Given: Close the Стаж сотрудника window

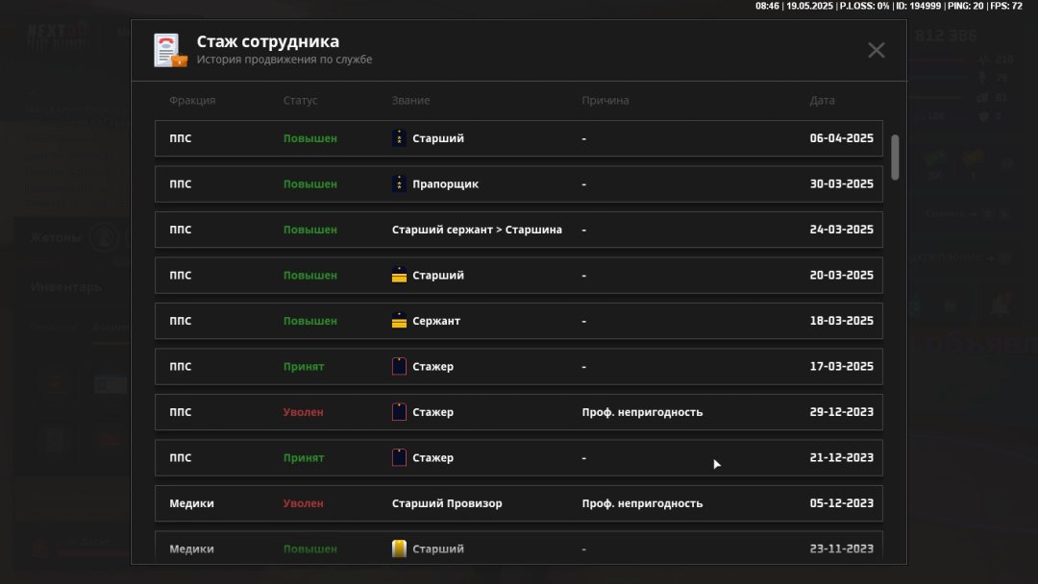Looking at the screenshot, I should [x=876, y=50].
